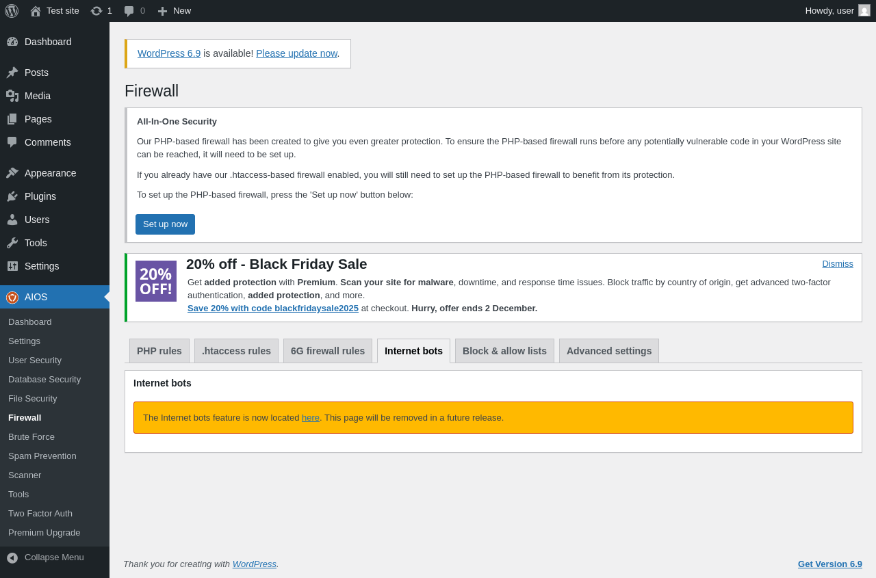Click the Pages icon in sidebar
Image resolution: width=876 pixels, height=578 pixels.
coord(12,119)
